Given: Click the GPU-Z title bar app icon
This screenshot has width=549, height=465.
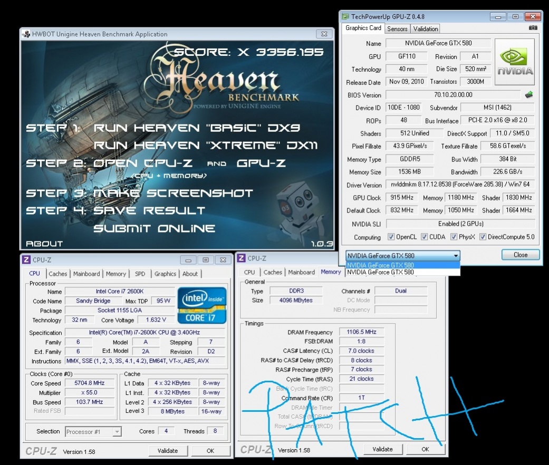Looking at the screenshot, I should [345, 17].
